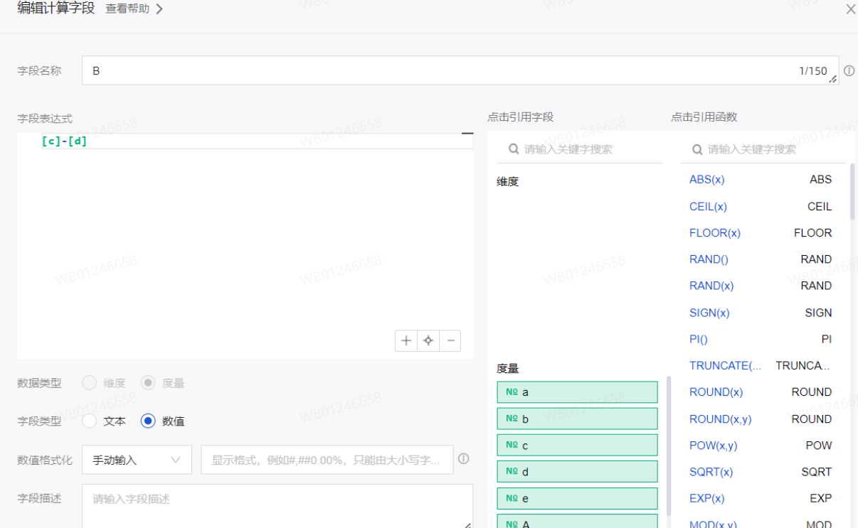Insert the ABS(x) function
Viewport: 858px width, 528px height.
706,180
